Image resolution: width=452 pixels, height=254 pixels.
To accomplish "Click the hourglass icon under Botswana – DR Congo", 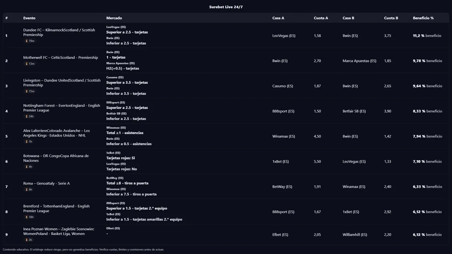I will pos(26,167).
